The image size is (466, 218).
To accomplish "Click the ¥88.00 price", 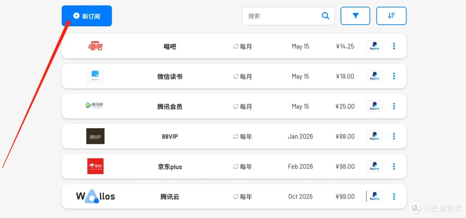I will click(x=345, y=136).
